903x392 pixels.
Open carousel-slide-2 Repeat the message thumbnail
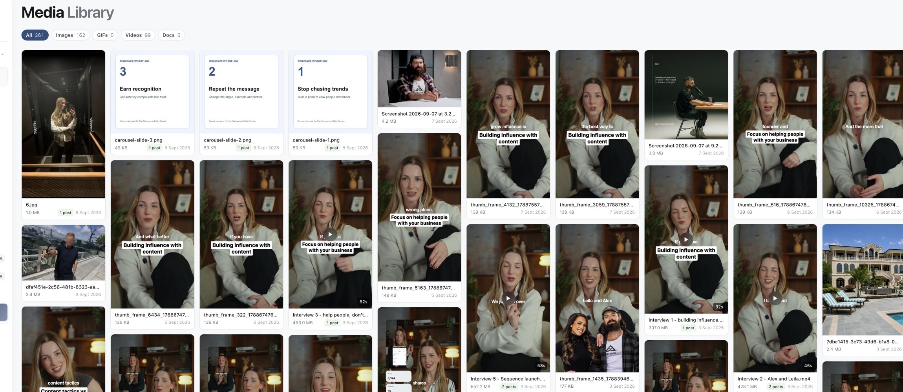(x=241, y=92)
